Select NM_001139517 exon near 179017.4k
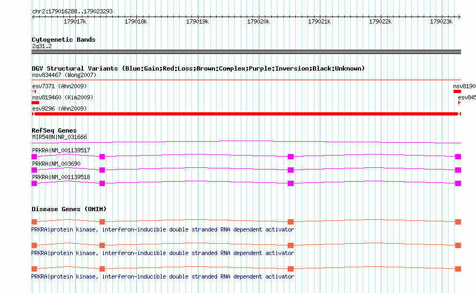 [x=102, y=157]
